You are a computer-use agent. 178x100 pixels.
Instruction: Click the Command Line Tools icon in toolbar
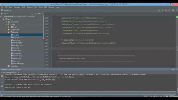tap(173, 11)
